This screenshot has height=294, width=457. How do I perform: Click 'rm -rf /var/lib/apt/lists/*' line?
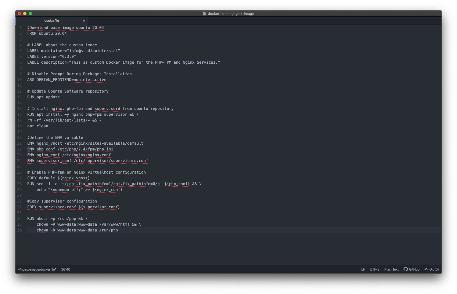pyautogui.click(x=64, y=120)
